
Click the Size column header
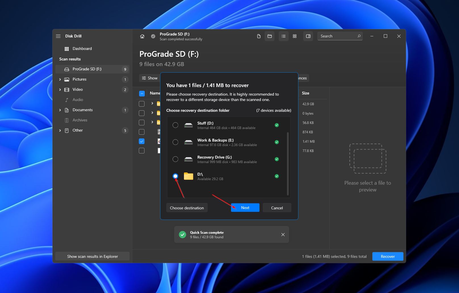click(x=305, y=93)
